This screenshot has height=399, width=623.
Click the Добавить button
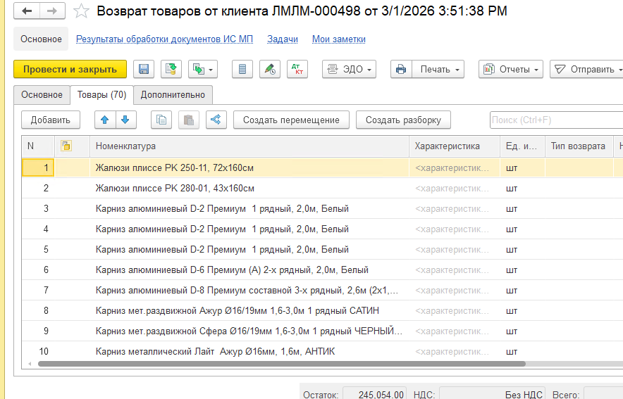[51, 120]
